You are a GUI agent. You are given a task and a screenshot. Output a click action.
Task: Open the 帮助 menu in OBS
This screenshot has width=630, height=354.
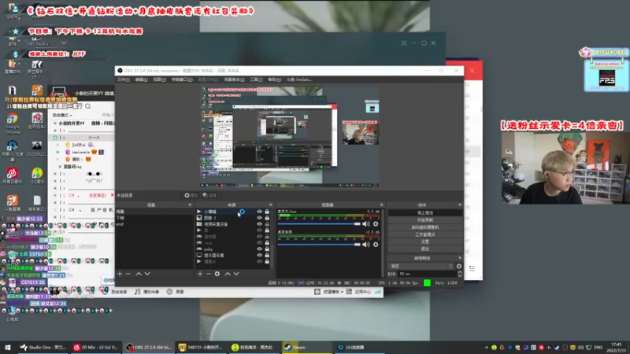pos(274,79)
